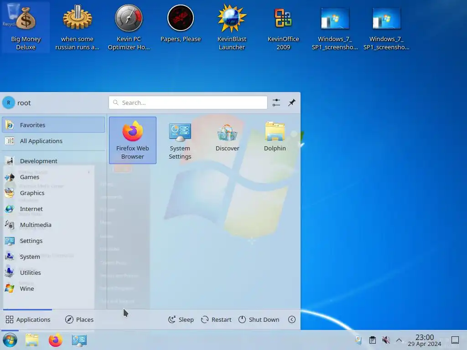Pin the application launcher open

[x=291, y=103]
